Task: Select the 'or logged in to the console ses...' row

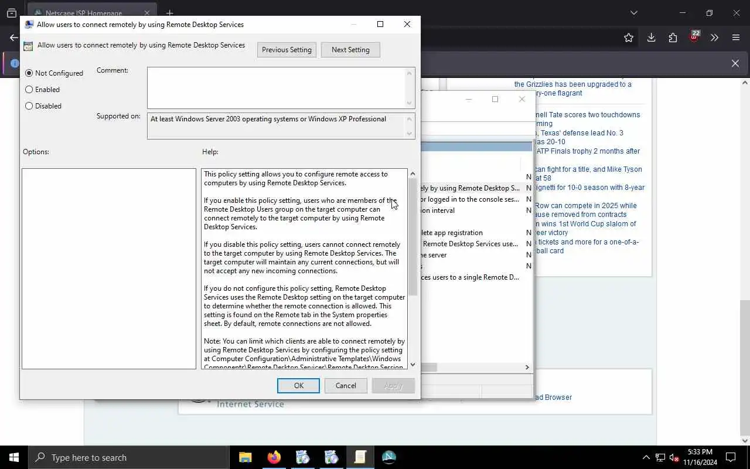Action: (x=476, y=199)
